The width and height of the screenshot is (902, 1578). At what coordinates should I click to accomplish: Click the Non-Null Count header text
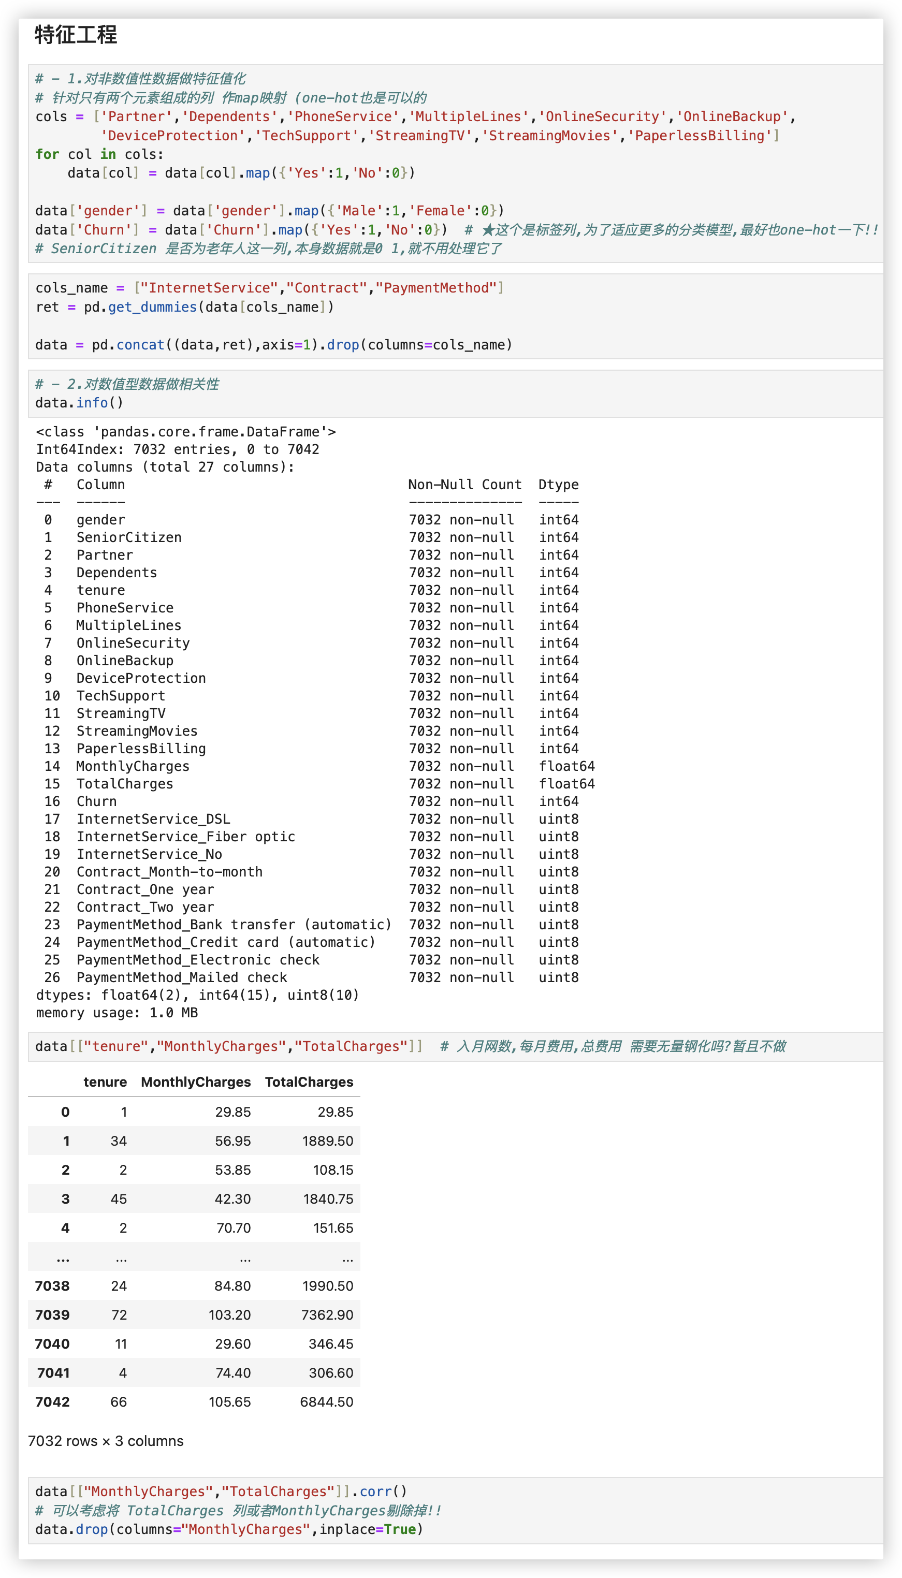click(x=464, y=484)
